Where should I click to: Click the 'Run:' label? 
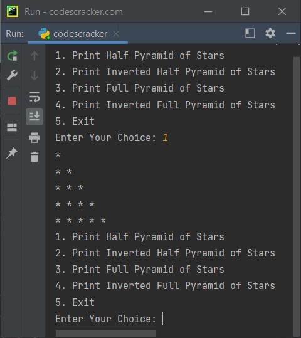click(14, 34)
